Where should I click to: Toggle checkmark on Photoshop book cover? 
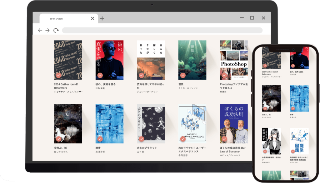coord(224,75)
